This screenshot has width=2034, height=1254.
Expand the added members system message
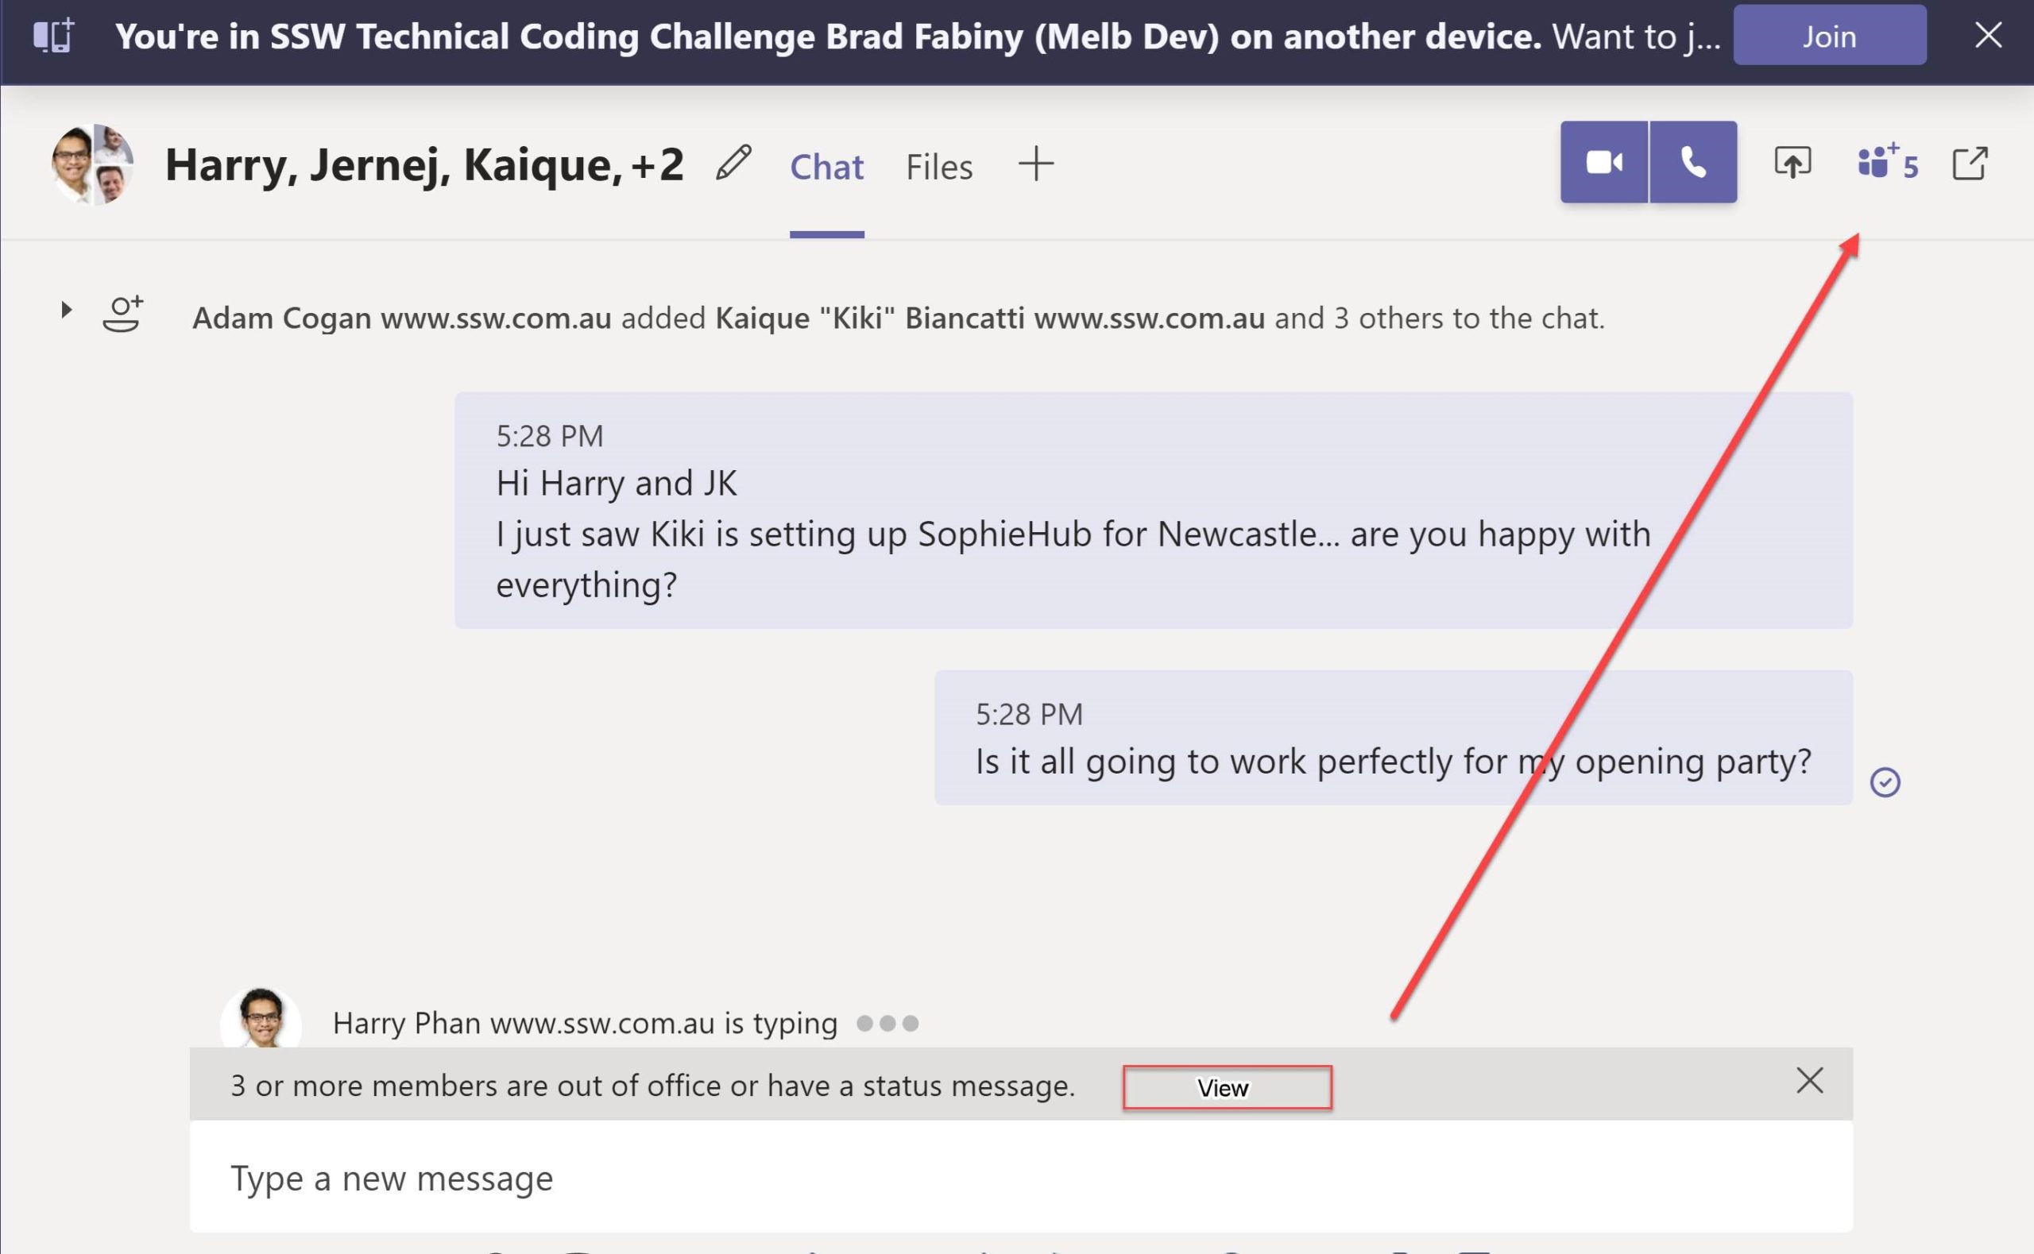[67, 311]
